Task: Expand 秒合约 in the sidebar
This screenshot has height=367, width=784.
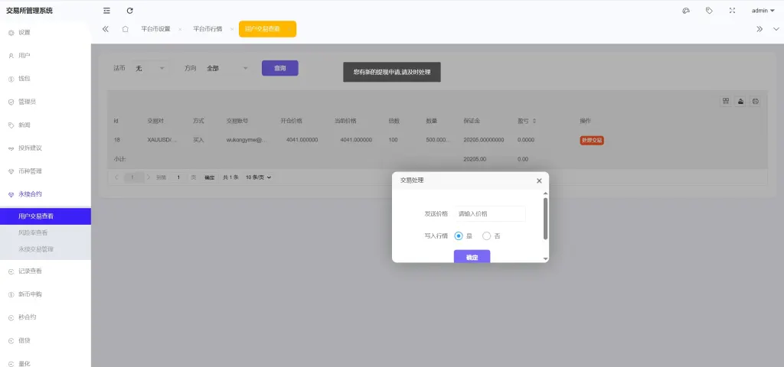Action: coord(45,317)
